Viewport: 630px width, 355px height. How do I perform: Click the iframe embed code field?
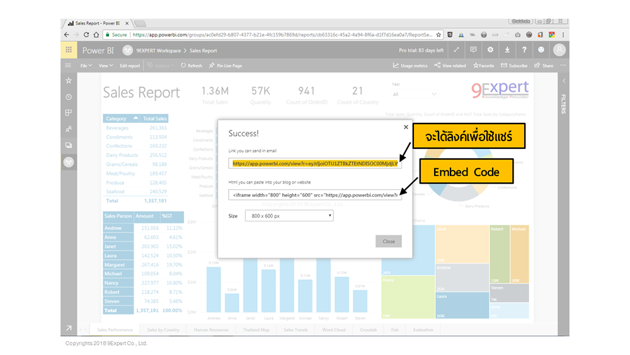315,195
